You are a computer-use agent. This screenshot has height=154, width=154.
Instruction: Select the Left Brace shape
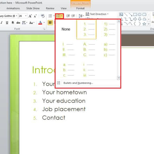click(x=135, y=24)
